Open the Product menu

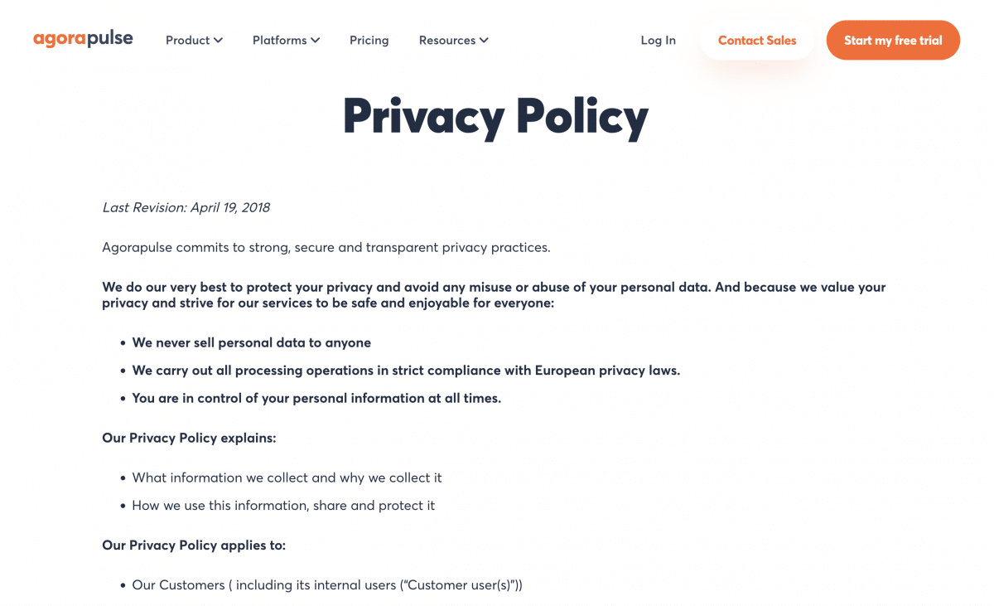click(188, 40)
